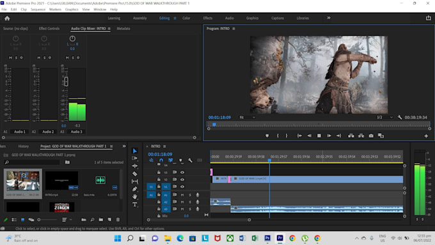435x245 pixels.
Task: Open the Fit zoom level dropdown
Action: [248, 117]
